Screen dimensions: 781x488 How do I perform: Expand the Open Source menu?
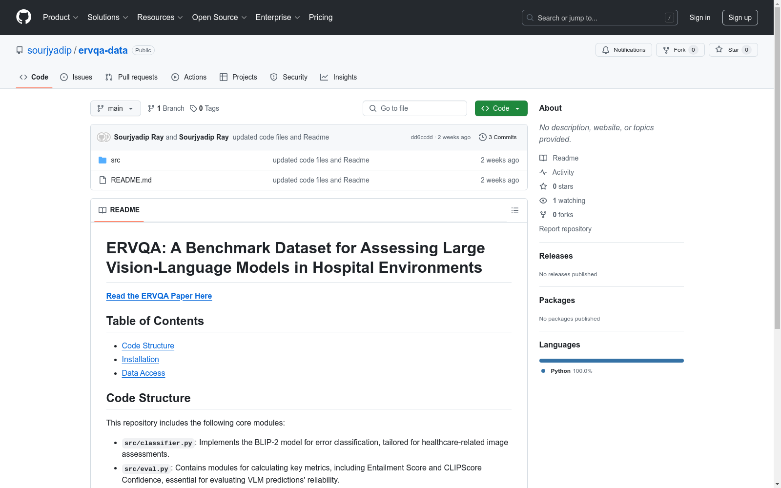tap(220, 18)
